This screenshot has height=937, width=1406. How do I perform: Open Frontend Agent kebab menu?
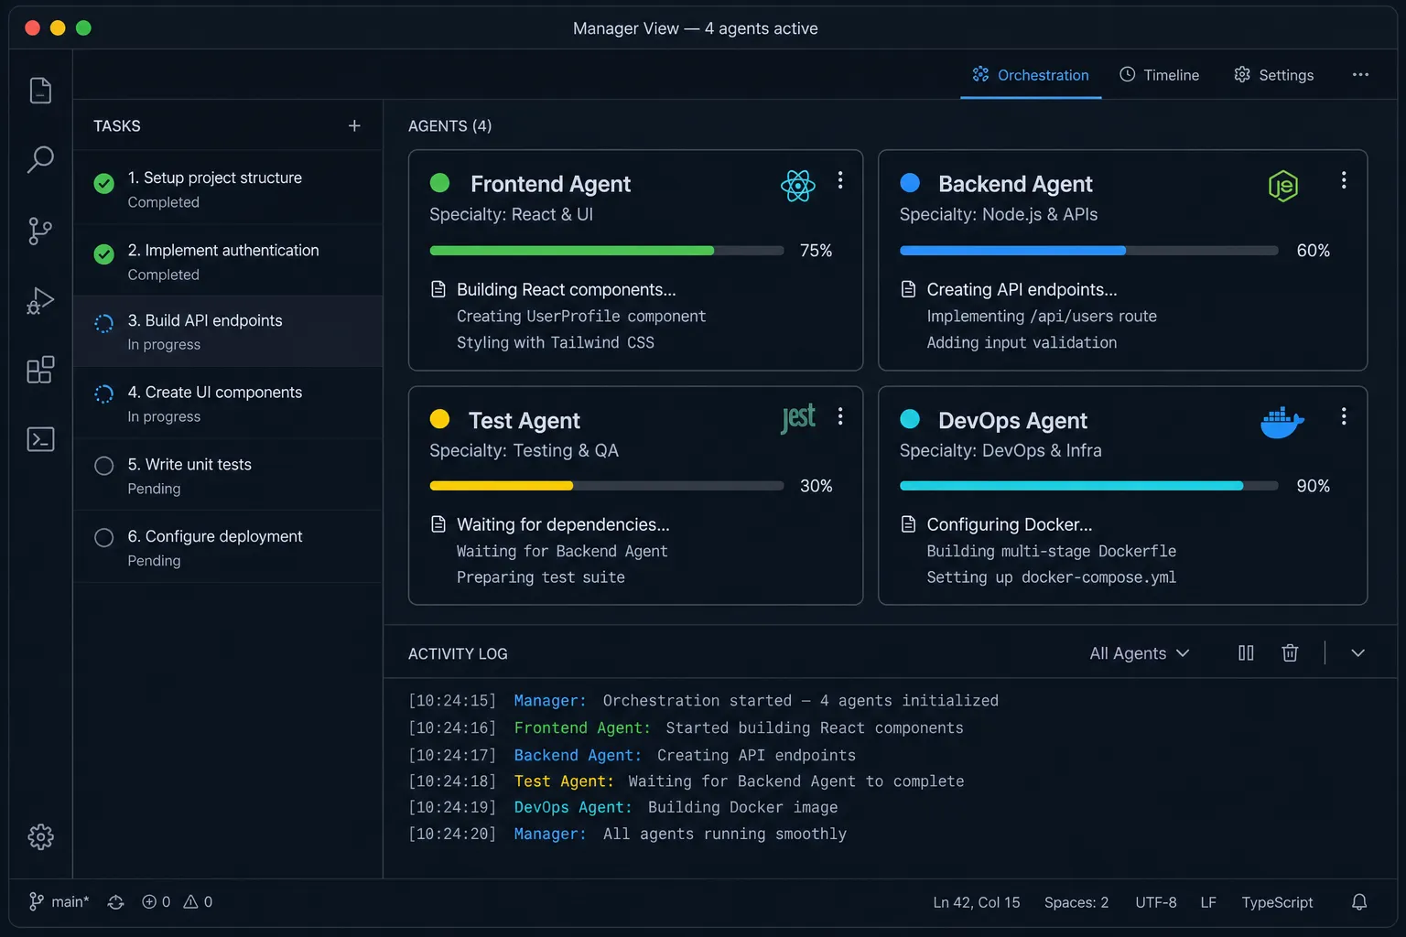pyautogui.click(x=840, y=180)
